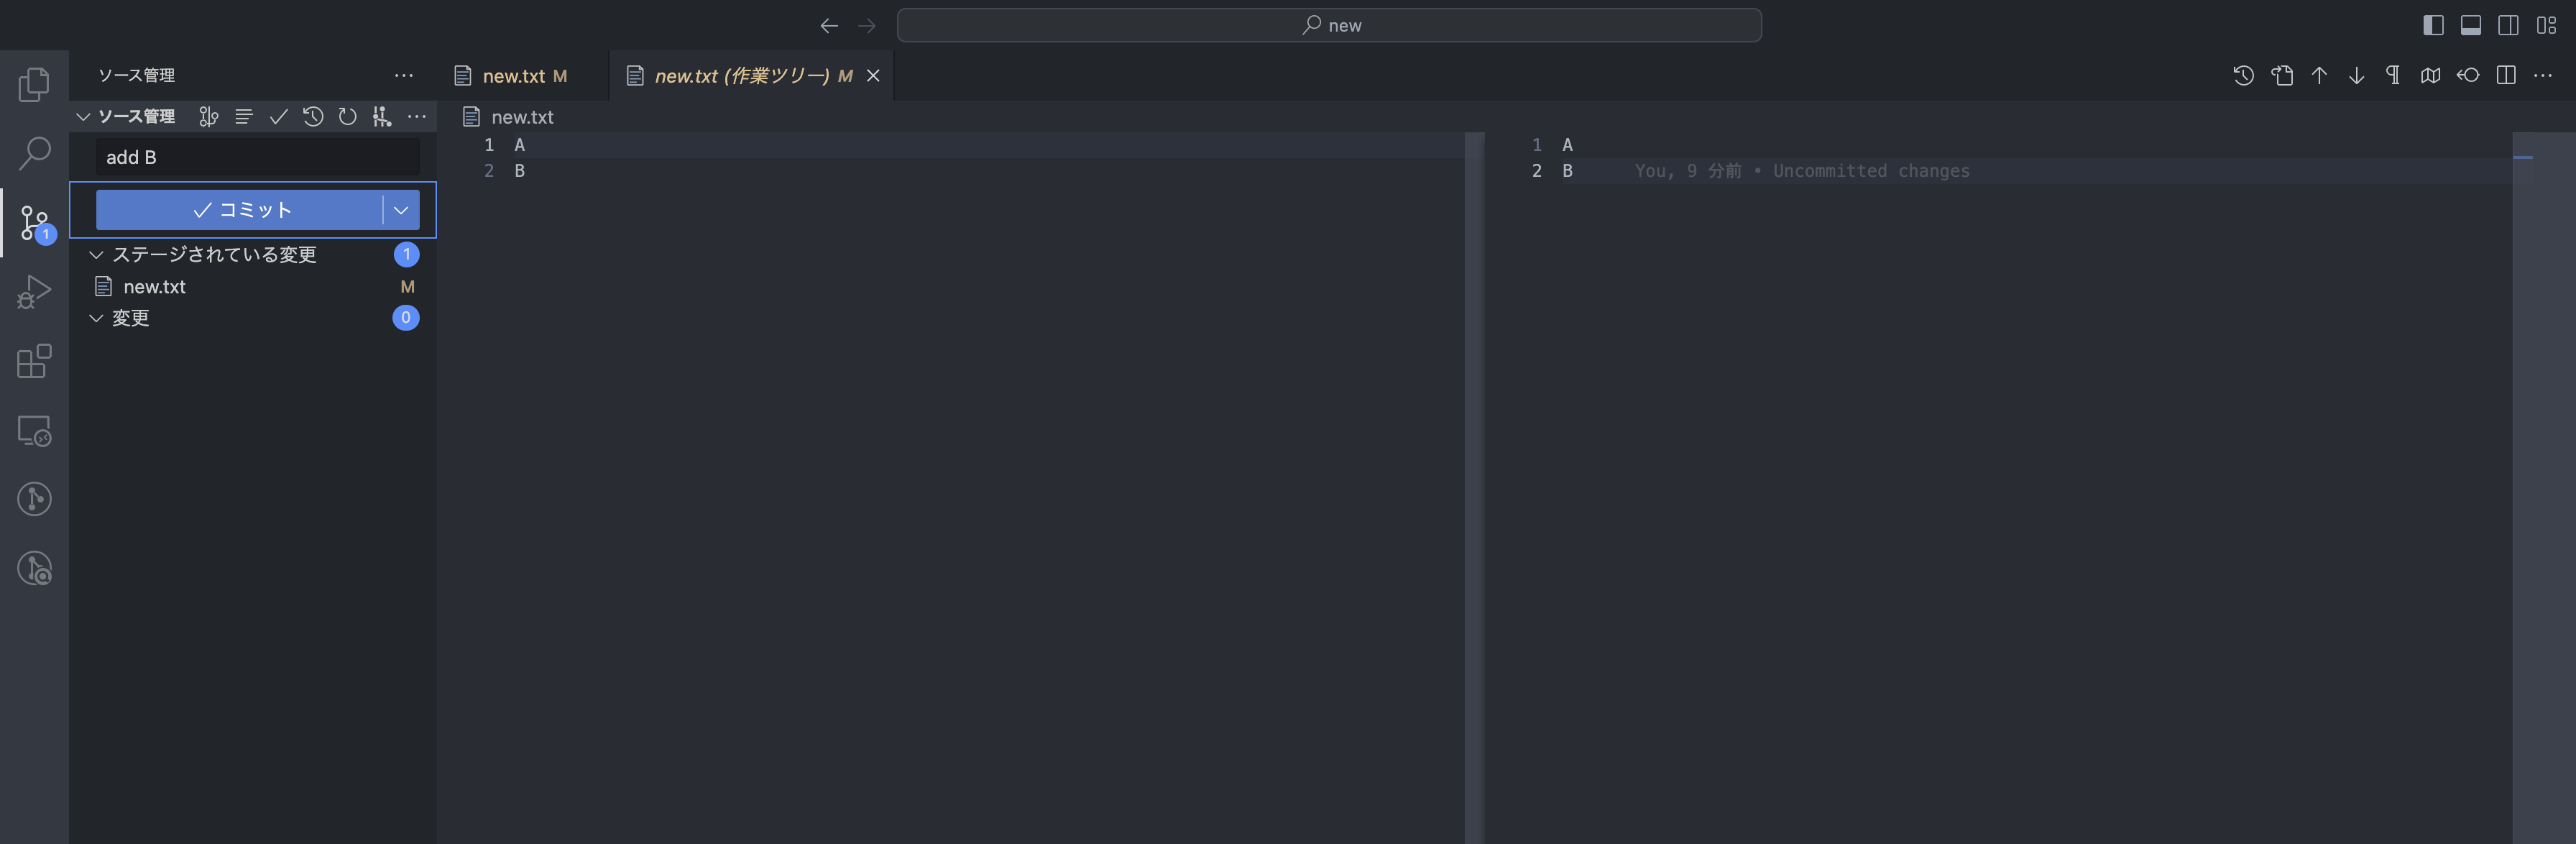Viewport: 2576px width, 844px height.
Task: Commit staged changes via checkmark icon
Action: click(x=279, y=116)
